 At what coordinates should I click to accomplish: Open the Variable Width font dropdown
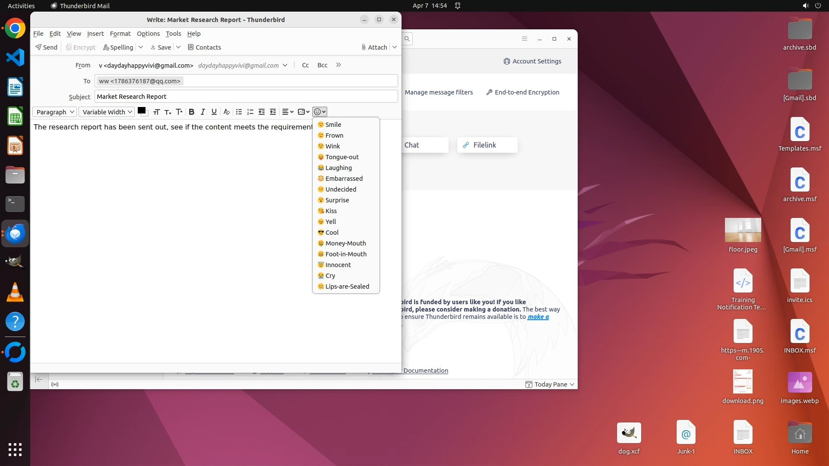coord(107,112)
